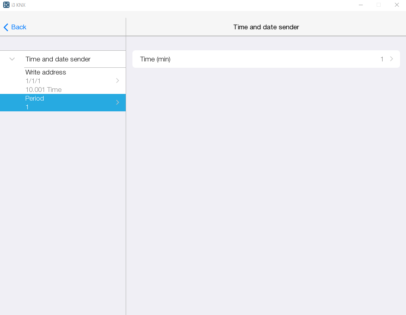The height and width of the screenshot is (315, 406).
Task: Navigate back using the Back link
Action: (x=15, y=27)
